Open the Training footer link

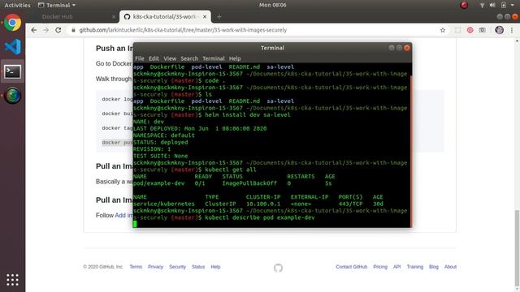pos(415,267)
